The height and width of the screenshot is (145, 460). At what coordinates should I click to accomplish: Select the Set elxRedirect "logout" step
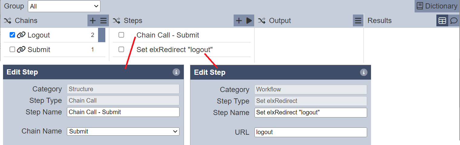(x=175, y=50)
